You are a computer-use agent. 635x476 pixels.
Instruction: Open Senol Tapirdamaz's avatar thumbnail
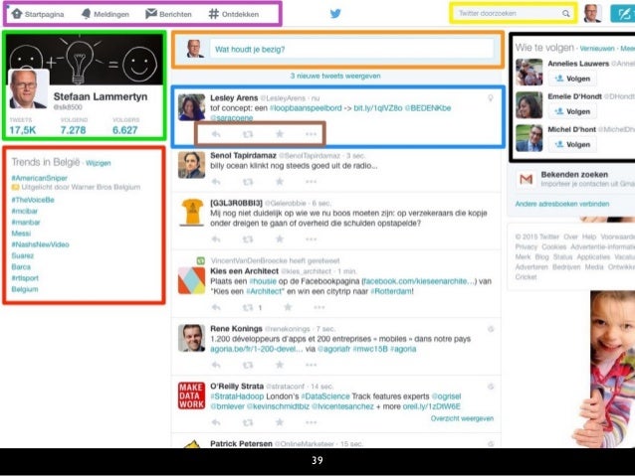[191, 165]
